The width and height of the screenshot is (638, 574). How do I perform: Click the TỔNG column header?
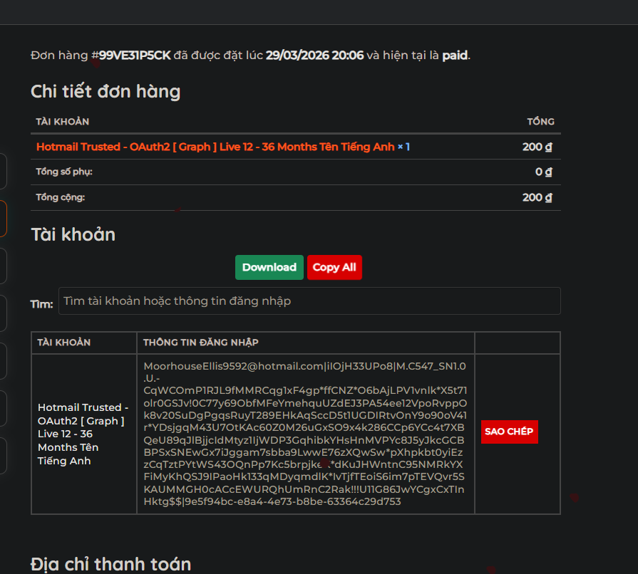540,122
